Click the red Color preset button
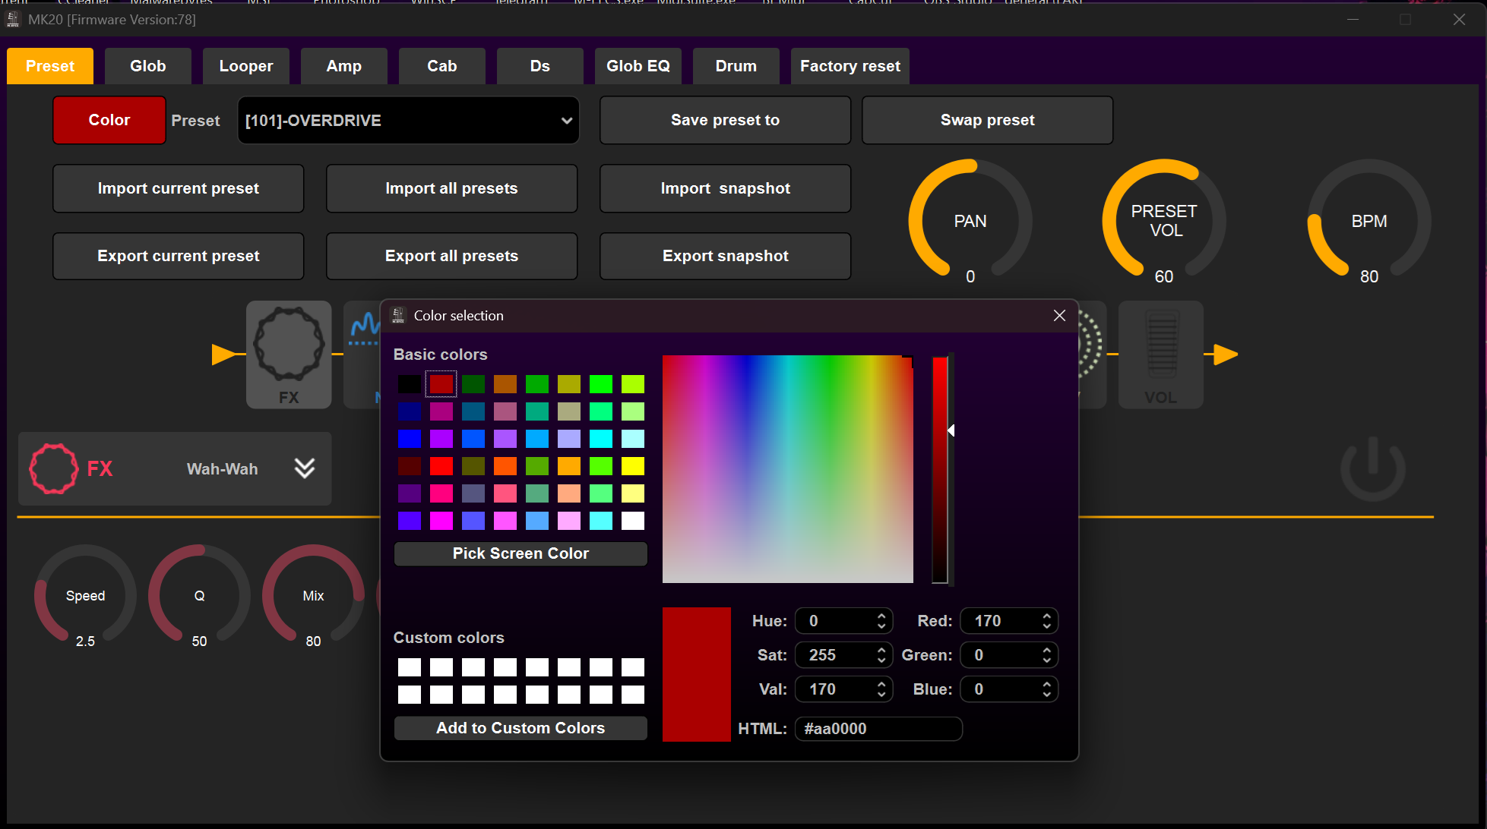The image size is (1487, 829). (109, 120)
